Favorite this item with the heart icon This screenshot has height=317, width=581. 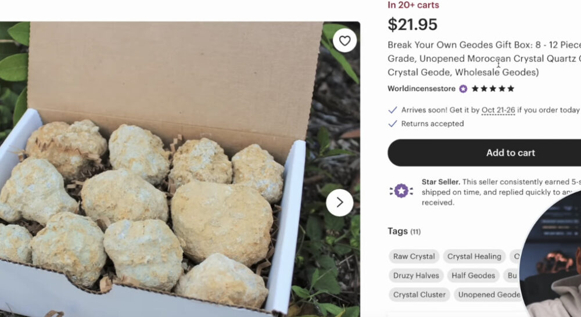point(345,41)
